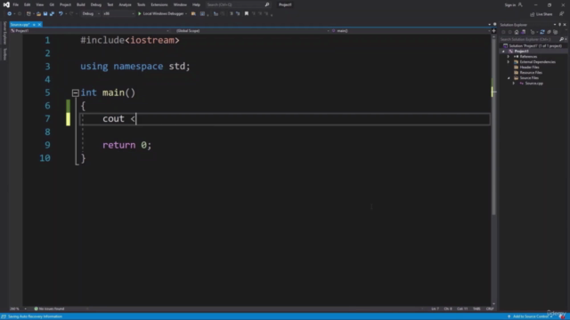570x320 pixels.
Task: Click the Visual Studio logo icon
Action: click(x=6, y=4)
